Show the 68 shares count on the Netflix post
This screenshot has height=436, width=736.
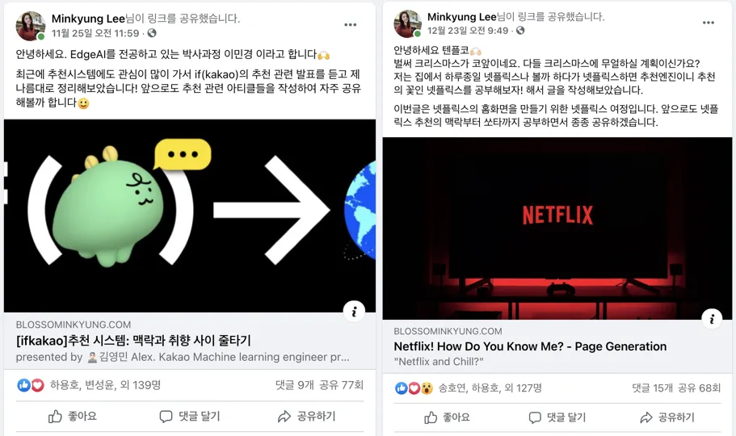click(x=699, y=388)
